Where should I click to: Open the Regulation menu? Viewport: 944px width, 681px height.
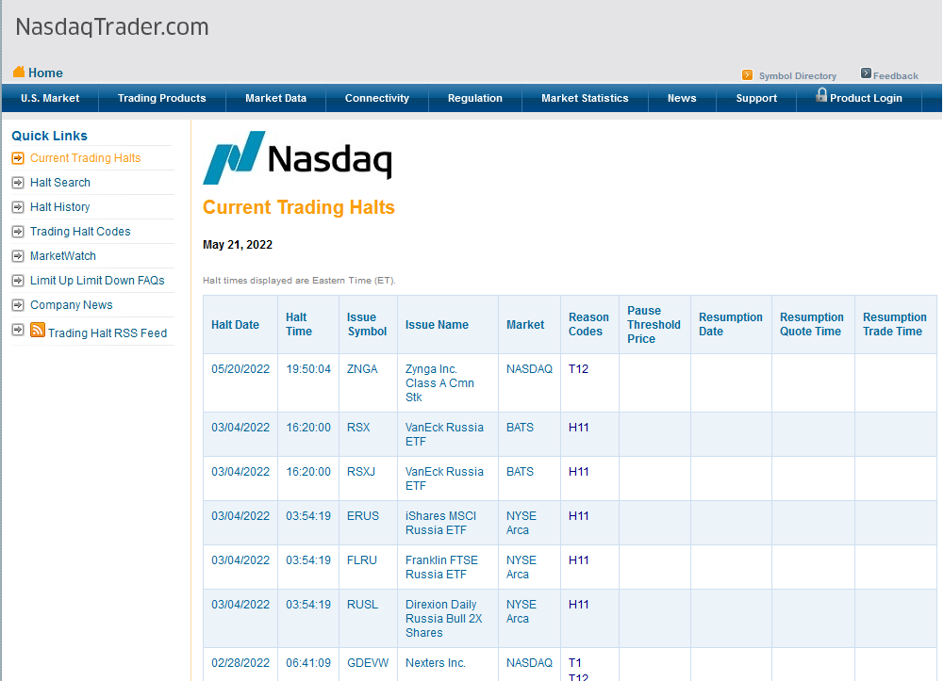(x=475, y=98)
